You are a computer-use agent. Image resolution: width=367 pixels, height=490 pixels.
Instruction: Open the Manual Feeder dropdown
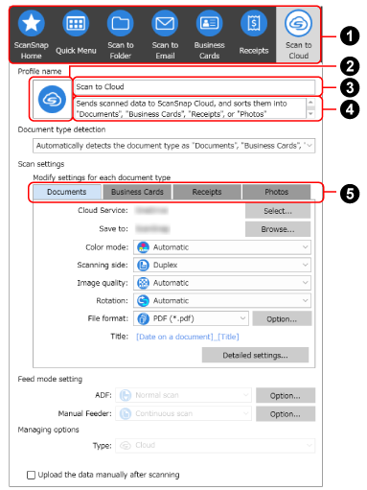(183, 413)
